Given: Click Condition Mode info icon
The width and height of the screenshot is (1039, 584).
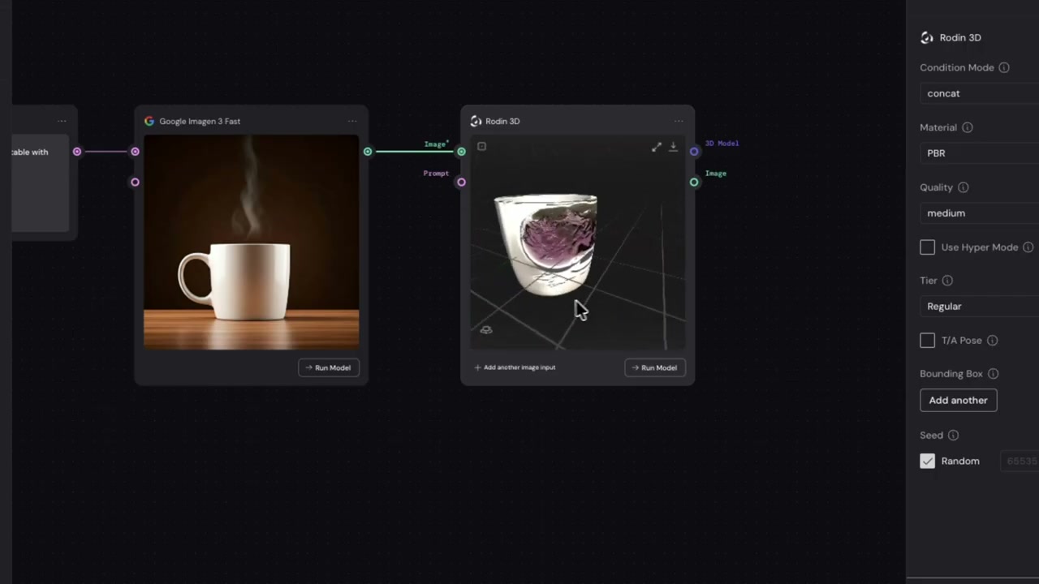Looking at the screenshot, I should (1004, 67).
